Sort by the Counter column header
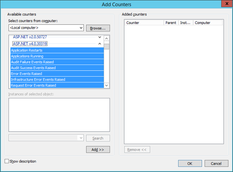This screenshot has height=172, width=233. tap(144, 23)
